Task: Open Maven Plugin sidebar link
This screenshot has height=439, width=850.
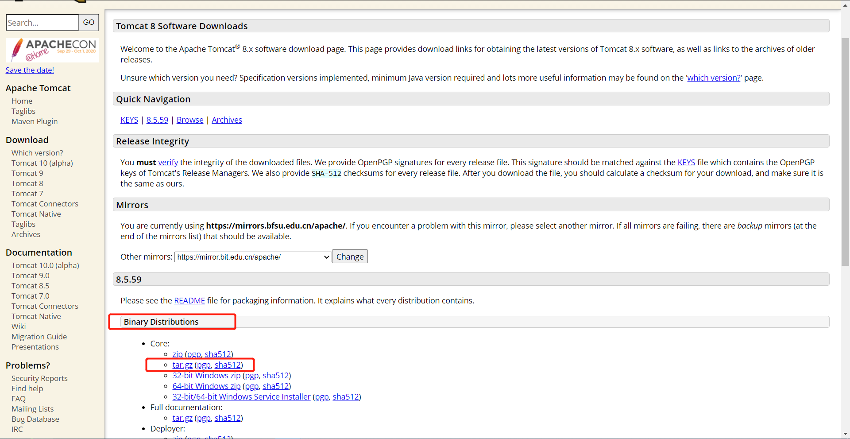Action: point(35,121)
